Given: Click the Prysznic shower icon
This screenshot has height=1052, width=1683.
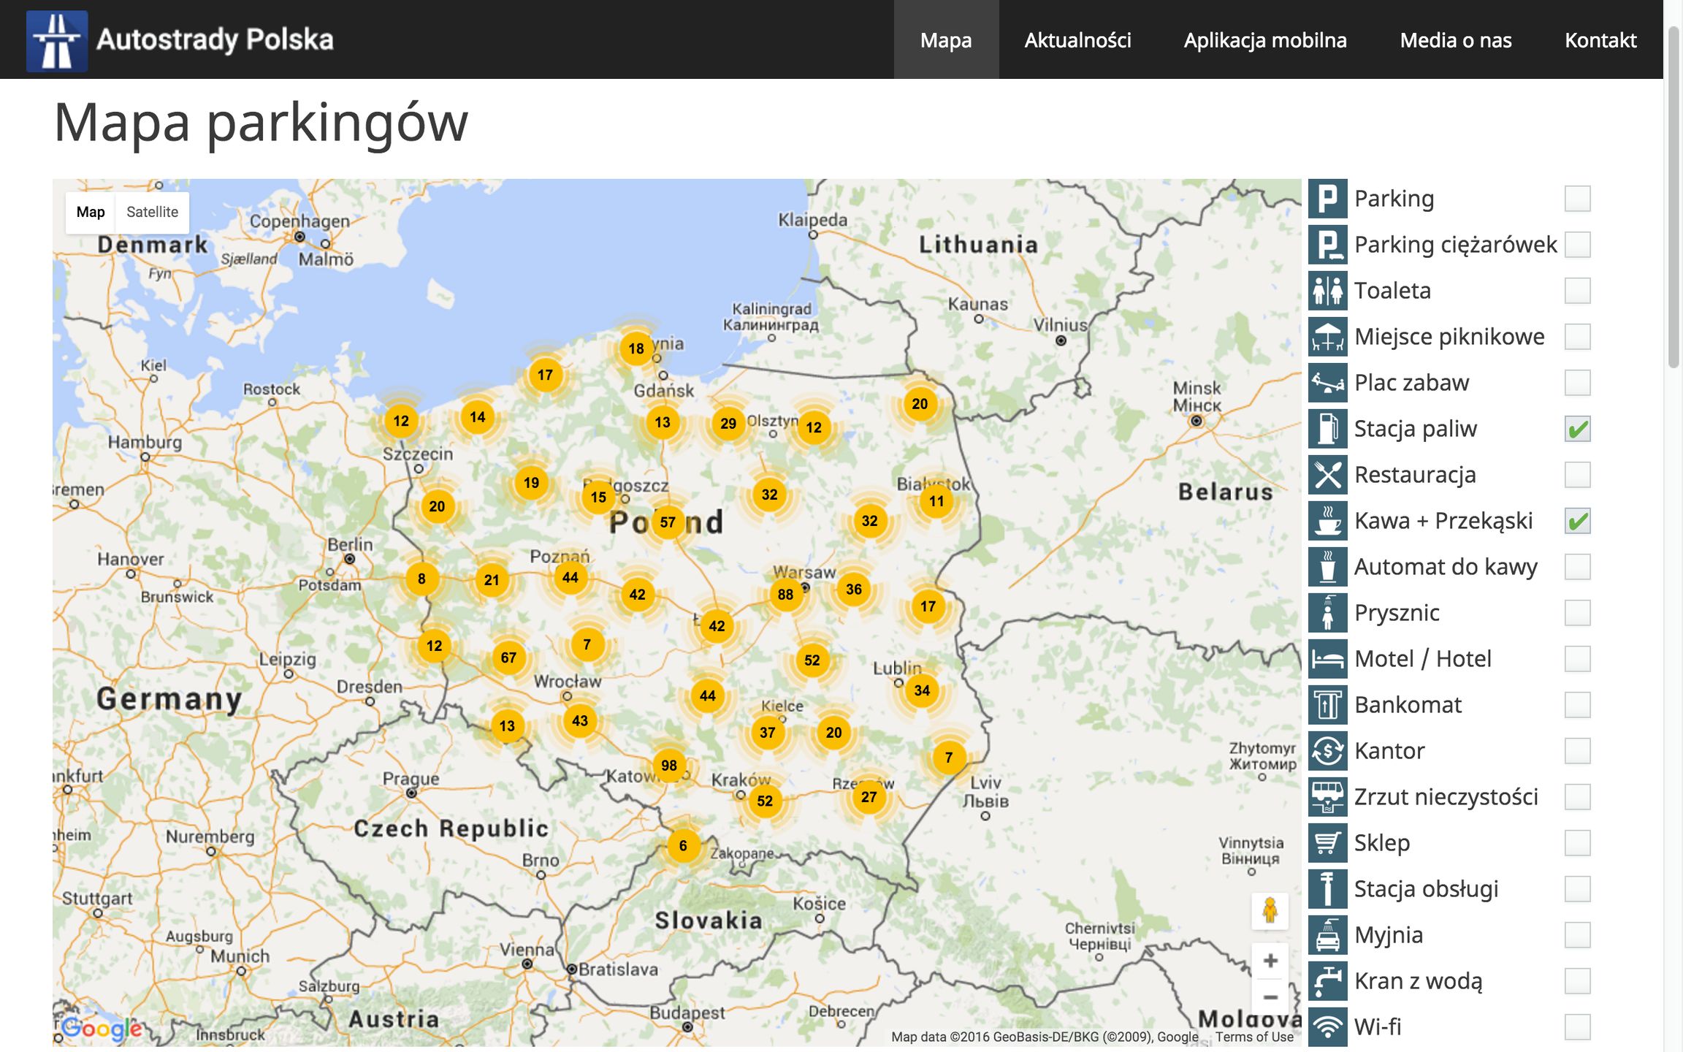Looking at the screenshot, I should click(1327, 613).
